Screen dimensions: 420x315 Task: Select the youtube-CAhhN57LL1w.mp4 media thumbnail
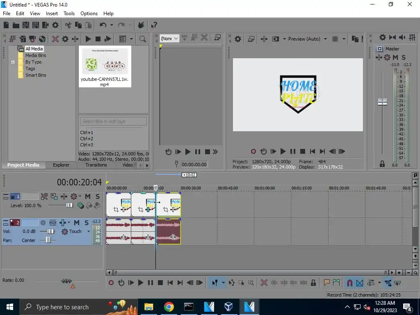105,66
